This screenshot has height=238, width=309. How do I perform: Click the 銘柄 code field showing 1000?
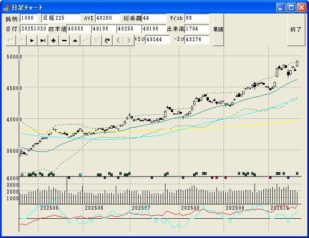point(29,18)
